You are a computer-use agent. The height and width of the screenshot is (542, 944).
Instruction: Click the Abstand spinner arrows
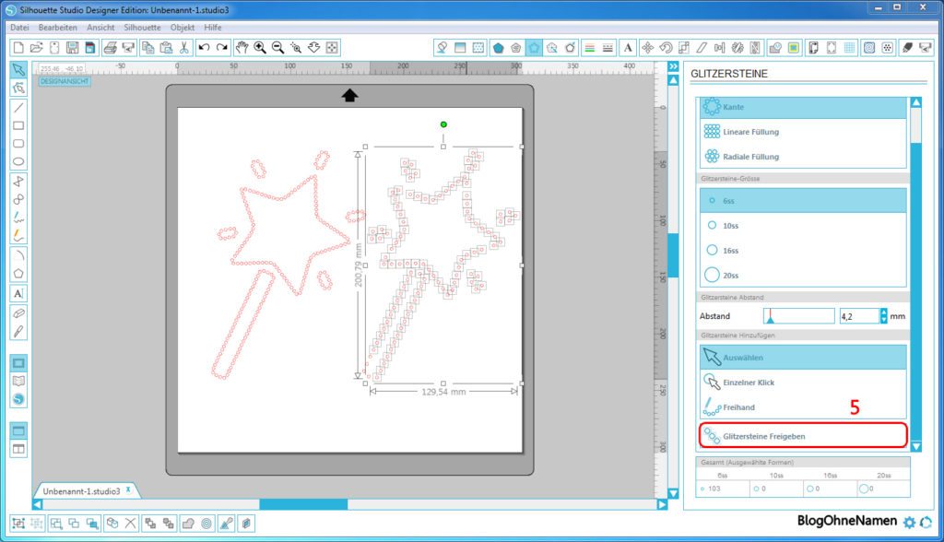click(x=884, y=315)
